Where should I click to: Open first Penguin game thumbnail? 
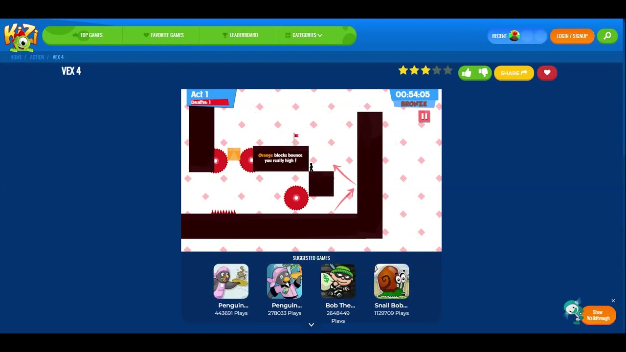coord(231,281)
